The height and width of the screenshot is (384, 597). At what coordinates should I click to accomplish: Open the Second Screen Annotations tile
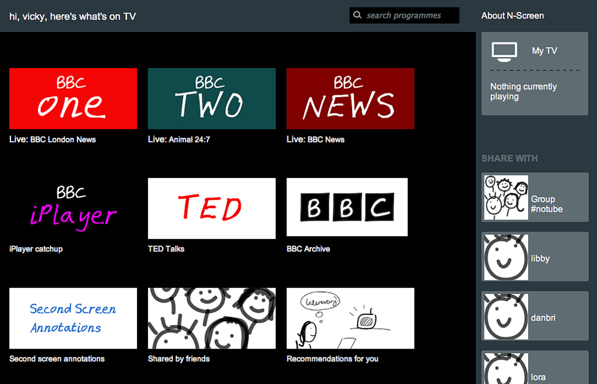coord(73,318)
